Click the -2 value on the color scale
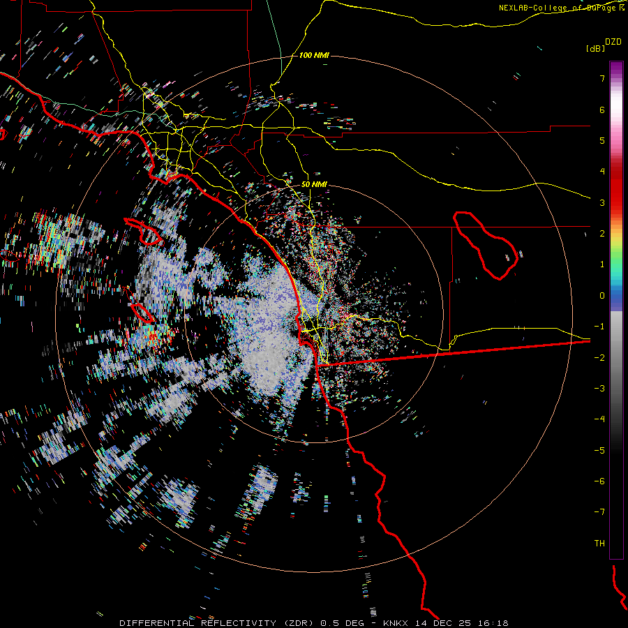The image size is (628, 628). (x=599, y=358)
